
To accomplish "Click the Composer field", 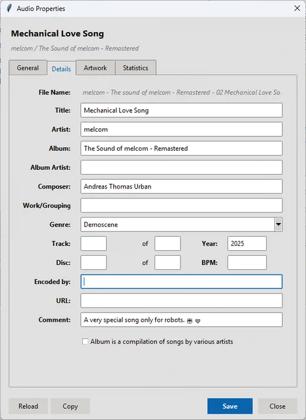I will [181, 186].
